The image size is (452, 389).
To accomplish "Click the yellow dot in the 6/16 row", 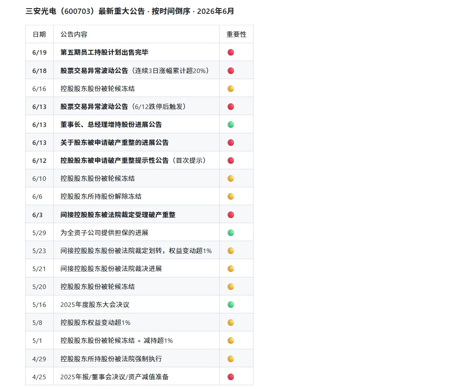I will pyautogui.click(x=231, y=89).
